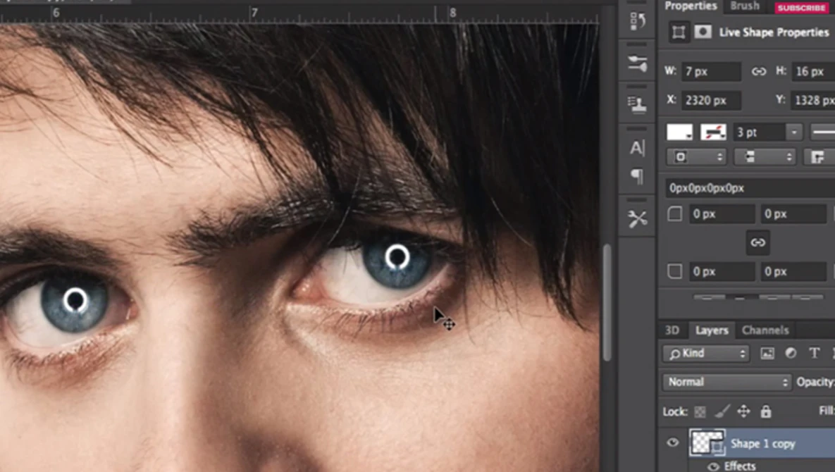The width and height of the screenshot is (835, 472).
Task: Toggle the link corner radius values icon
Action: click(x=757, y=242)
